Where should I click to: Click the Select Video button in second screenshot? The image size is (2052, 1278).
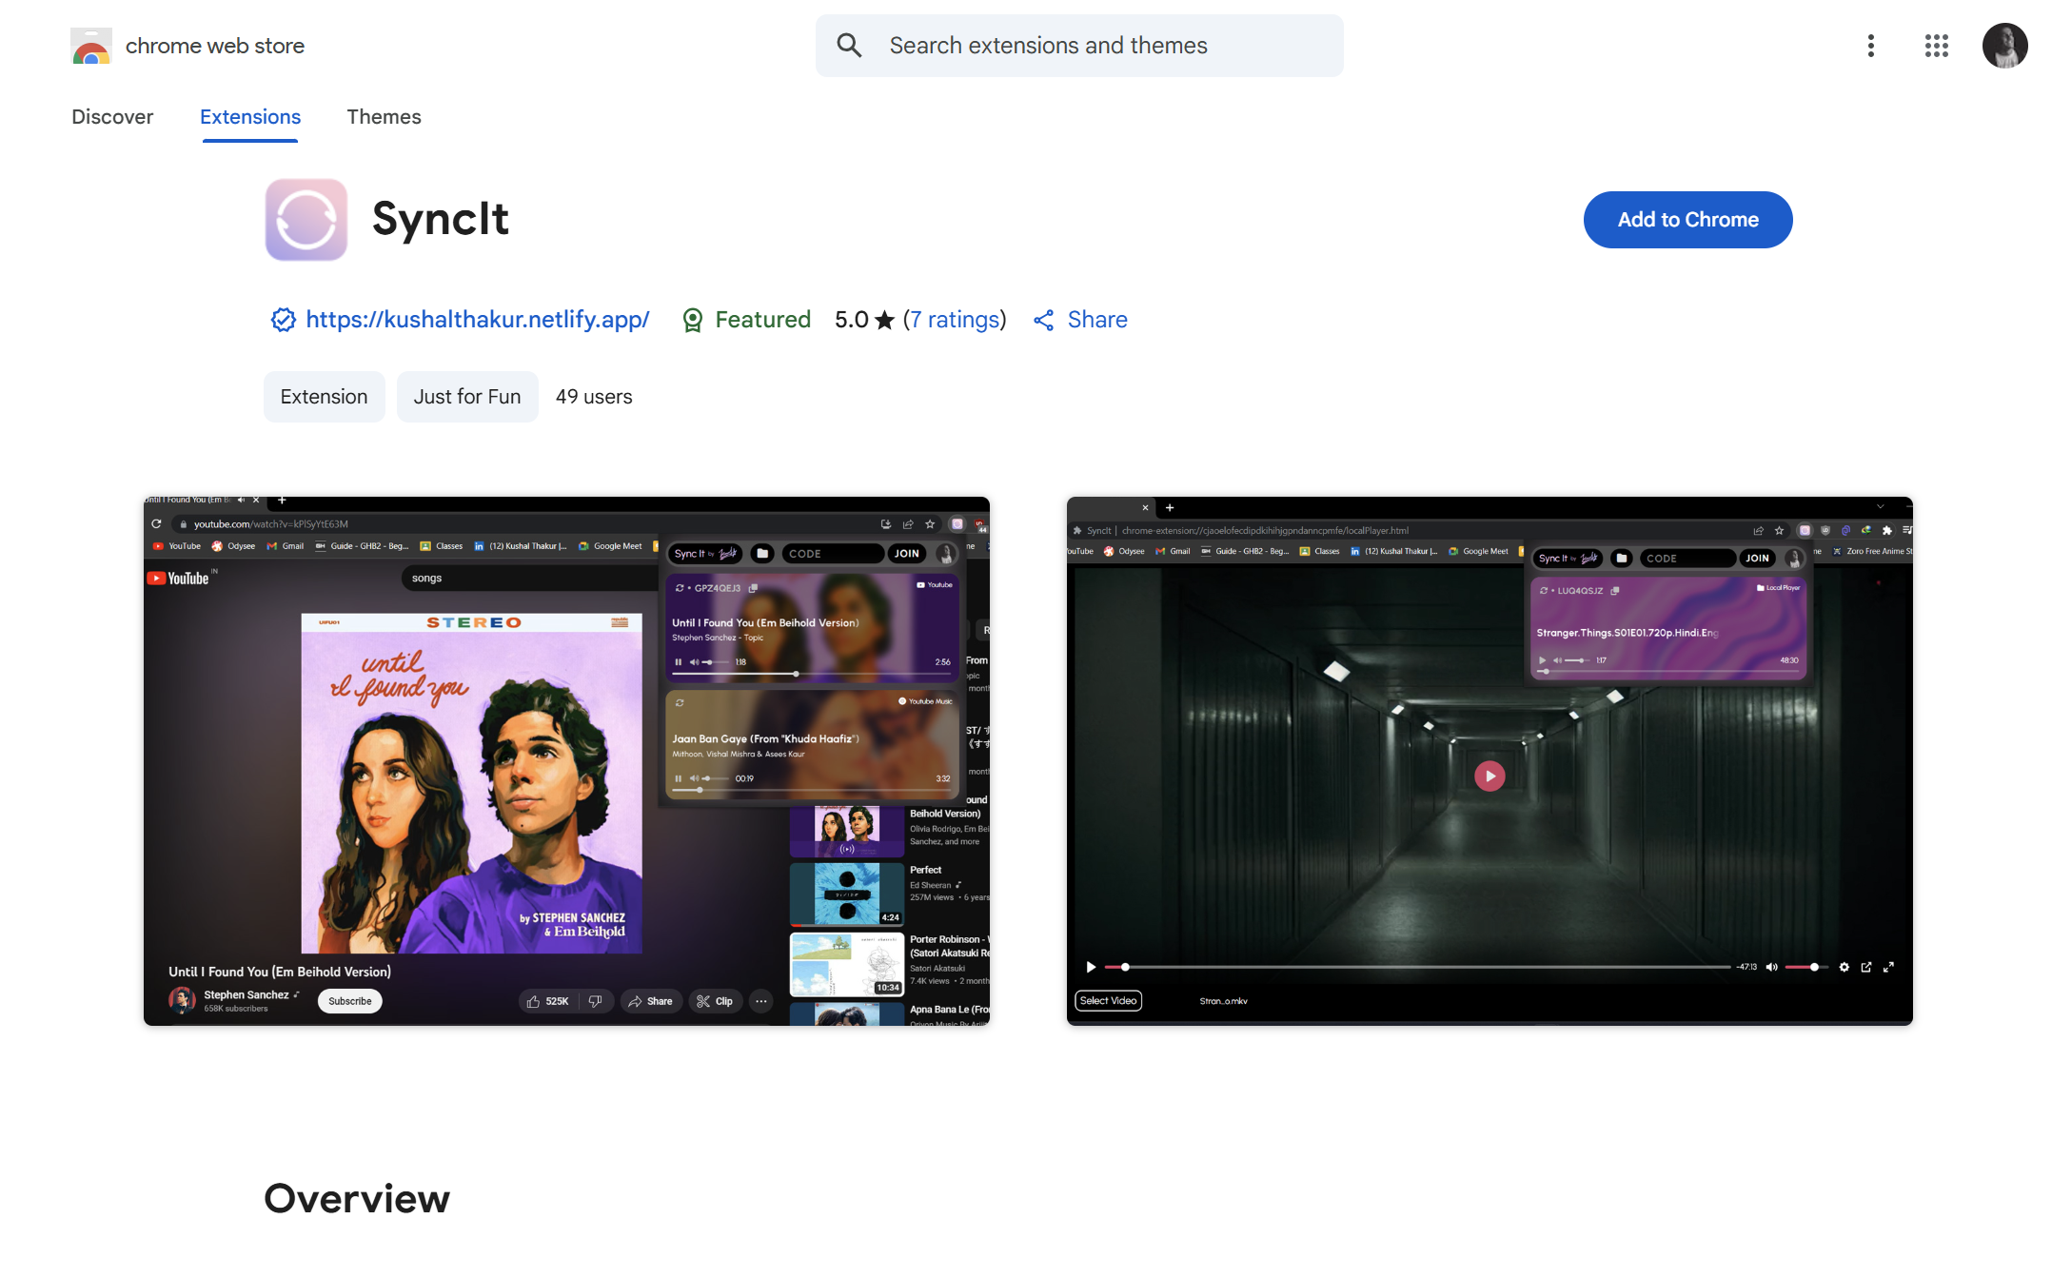1109,1001
